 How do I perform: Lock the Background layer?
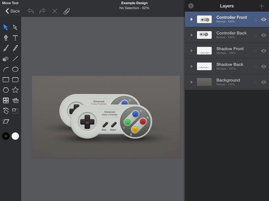point(256,82)
